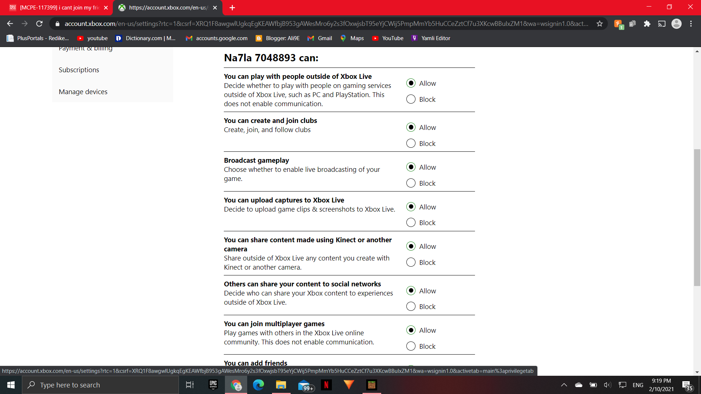Open Microsoft Edge from the taskbar

coord(258,385)
